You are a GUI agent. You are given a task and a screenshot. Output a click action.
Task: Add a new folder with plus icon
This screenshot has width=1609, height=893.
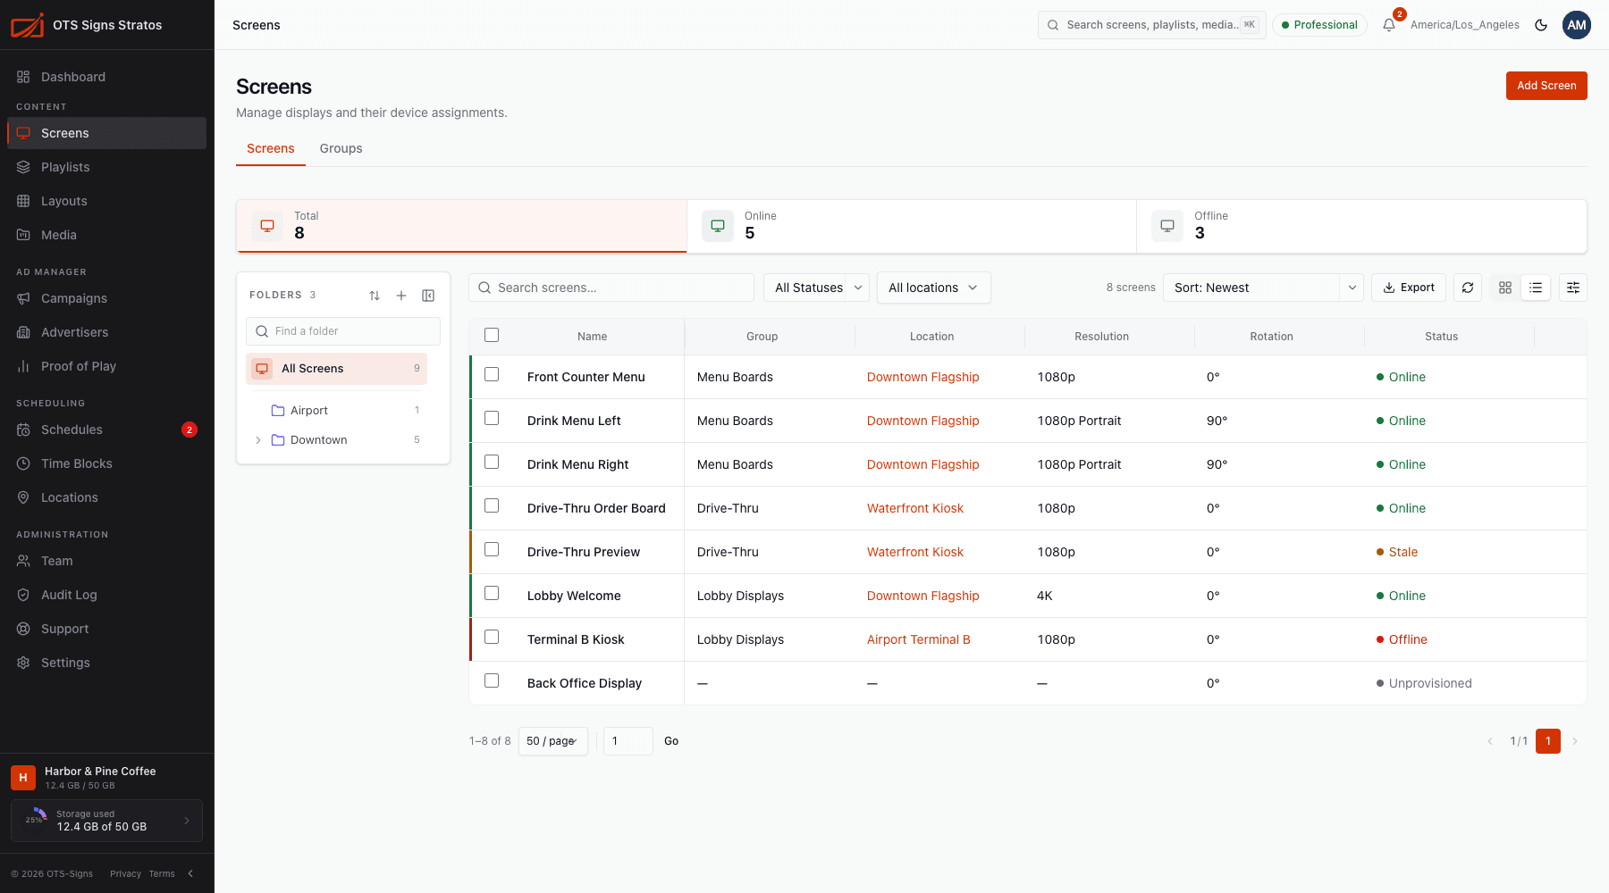pyautogui.click(x=401, y=296)
